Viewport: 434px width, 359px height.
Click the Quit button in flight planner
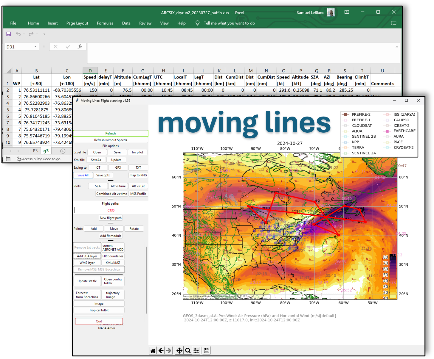pos(99,321)
